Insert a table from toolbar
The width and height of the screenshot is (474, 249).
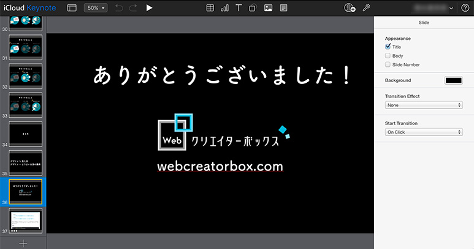[x=210, y=8]
